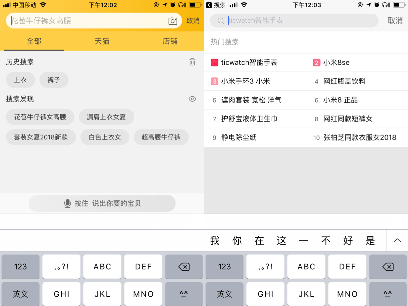Select hot search ticwatch智能手表 ranked first
Viewport: 408px width, 306px height.
click(x=249, y=63)
